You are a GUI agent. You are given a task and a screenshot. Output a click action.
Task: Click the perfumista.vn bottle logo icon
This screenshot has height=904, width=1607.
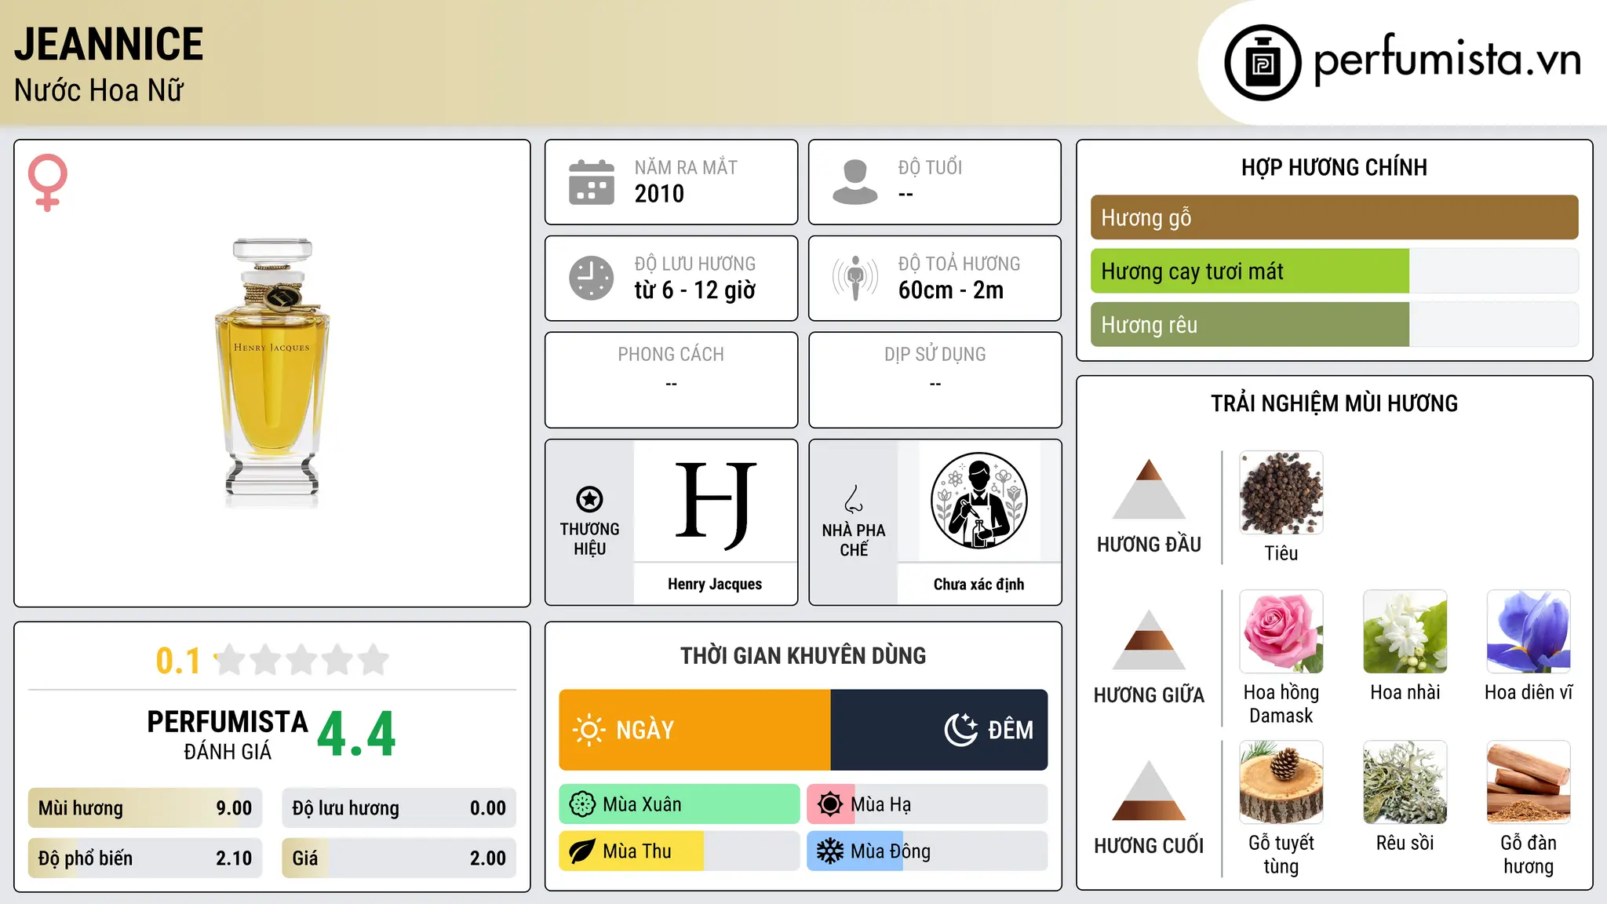tap(1263, 63)
